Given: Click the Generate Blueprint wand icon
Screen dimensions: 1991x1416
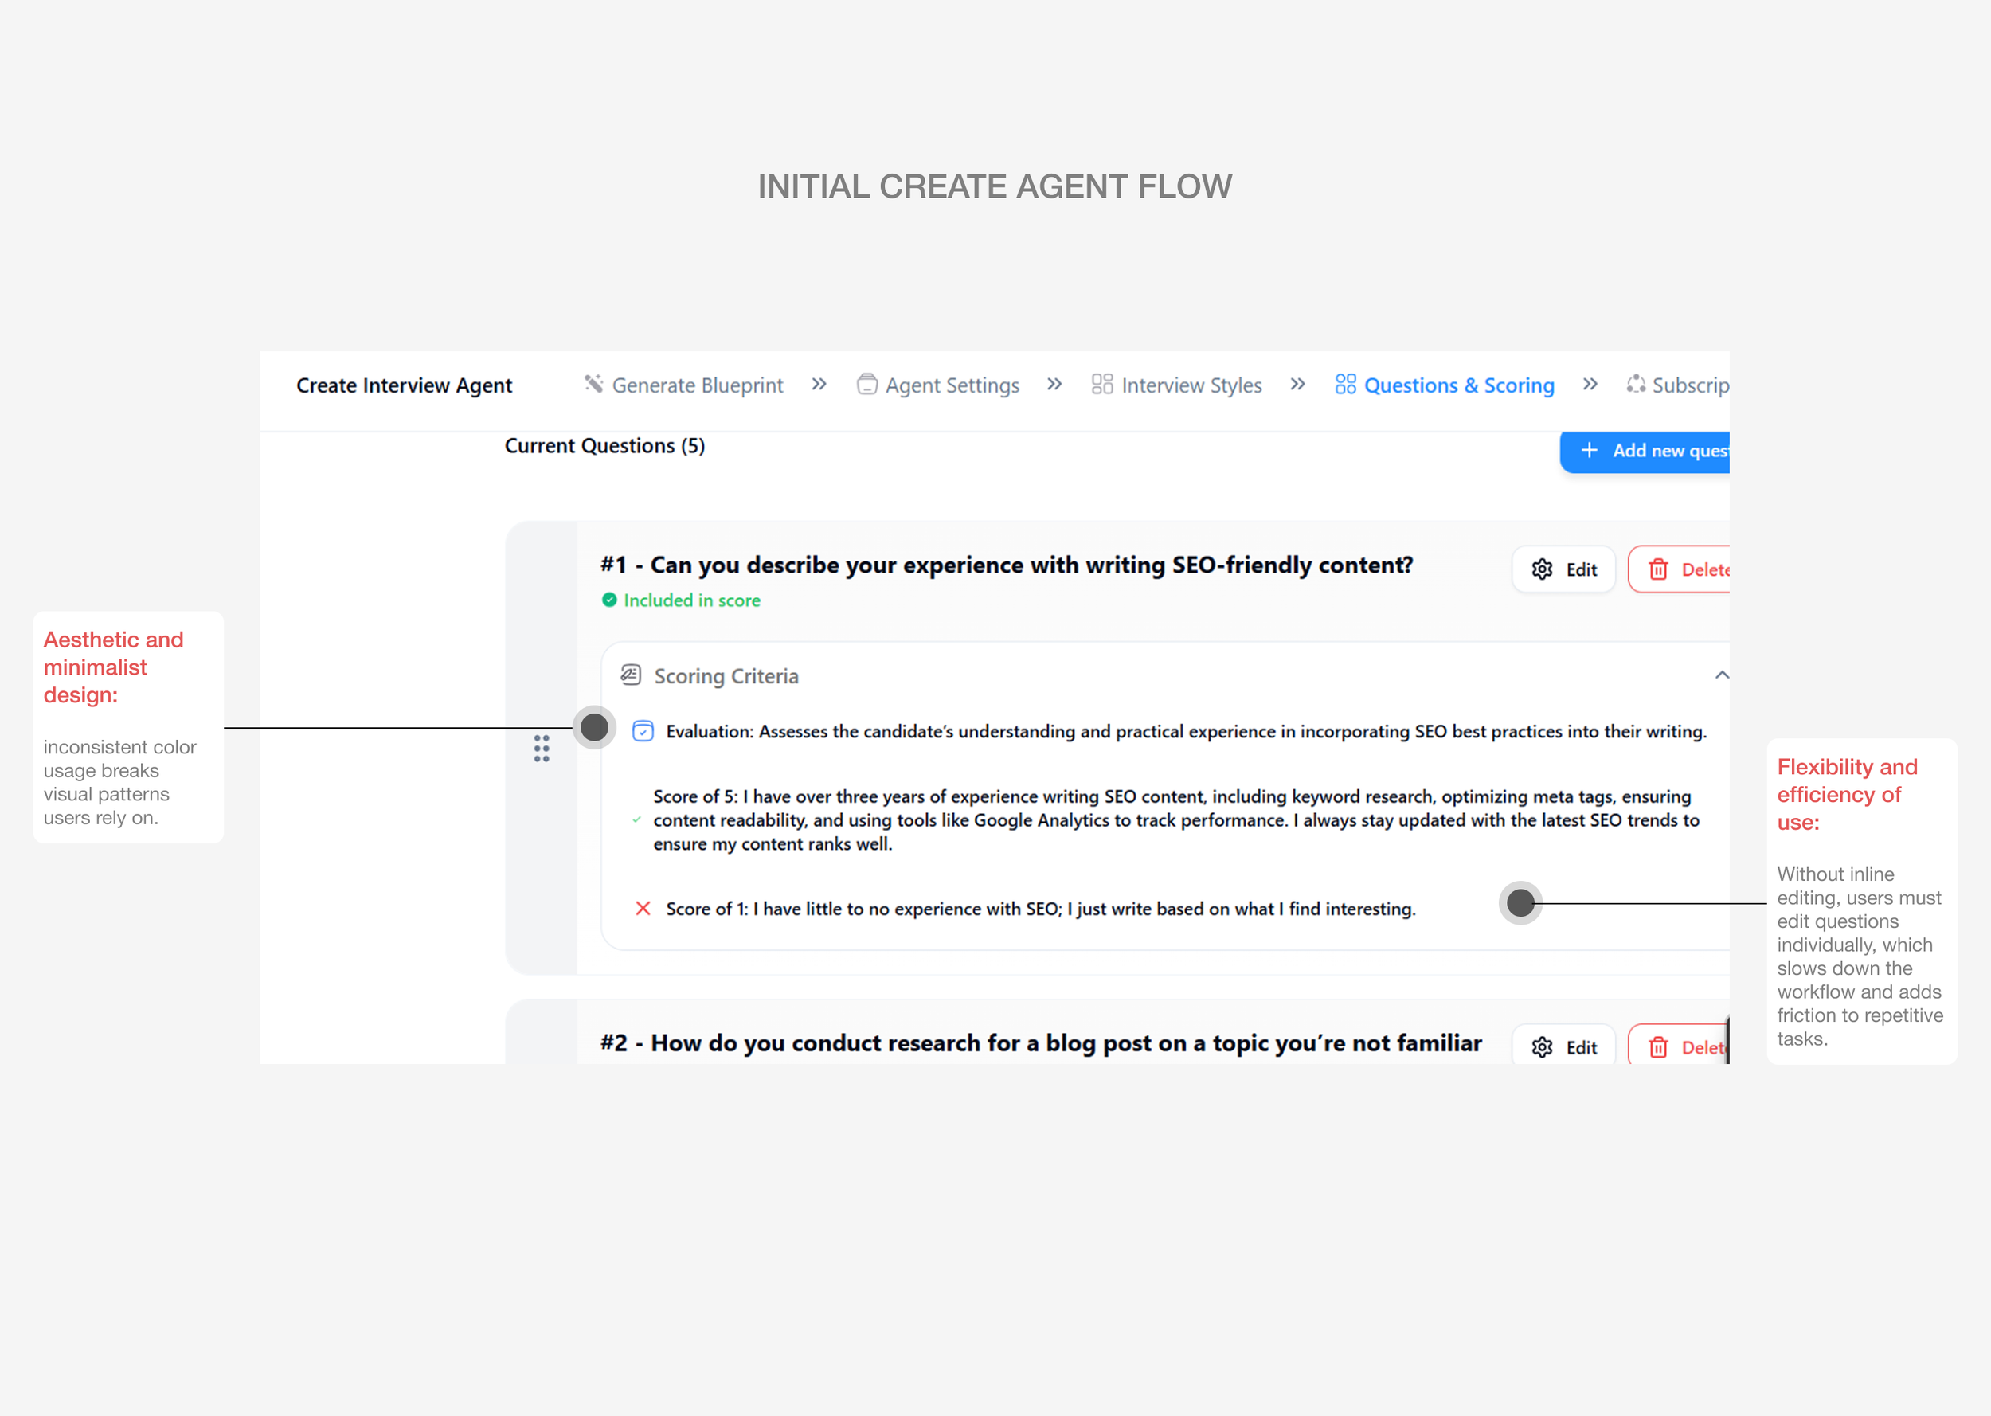Looking at the screenshot, I should (593, 384).
